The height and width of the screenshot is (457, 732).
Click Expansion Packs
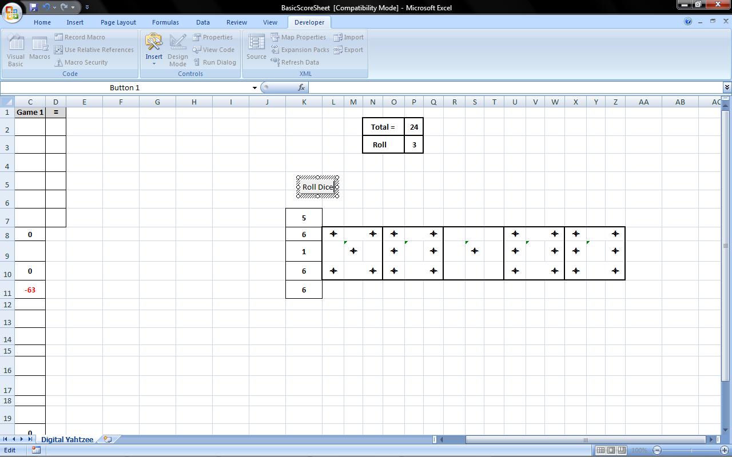click(300, 50)
